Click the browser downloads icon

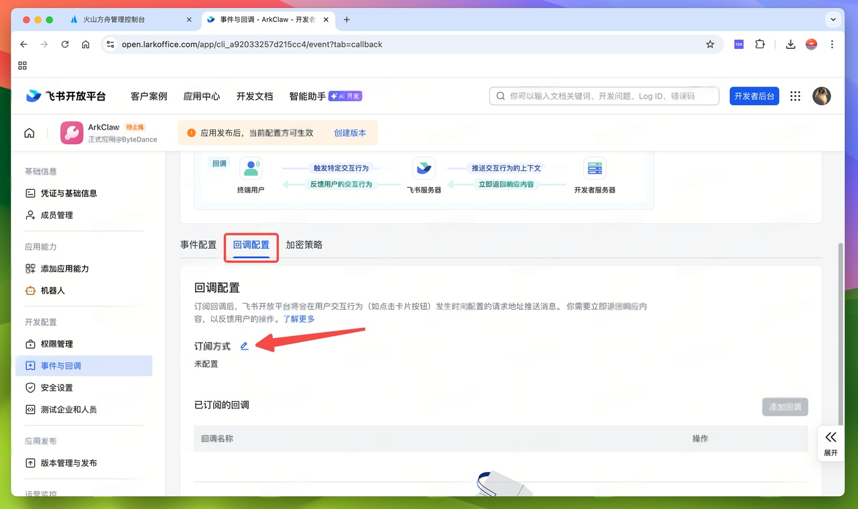click(x=790, y=44)
